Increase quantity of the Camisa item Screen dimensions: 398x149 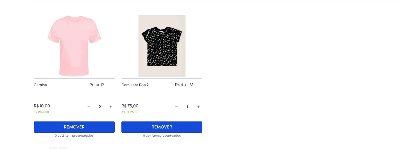pos(111,107)
